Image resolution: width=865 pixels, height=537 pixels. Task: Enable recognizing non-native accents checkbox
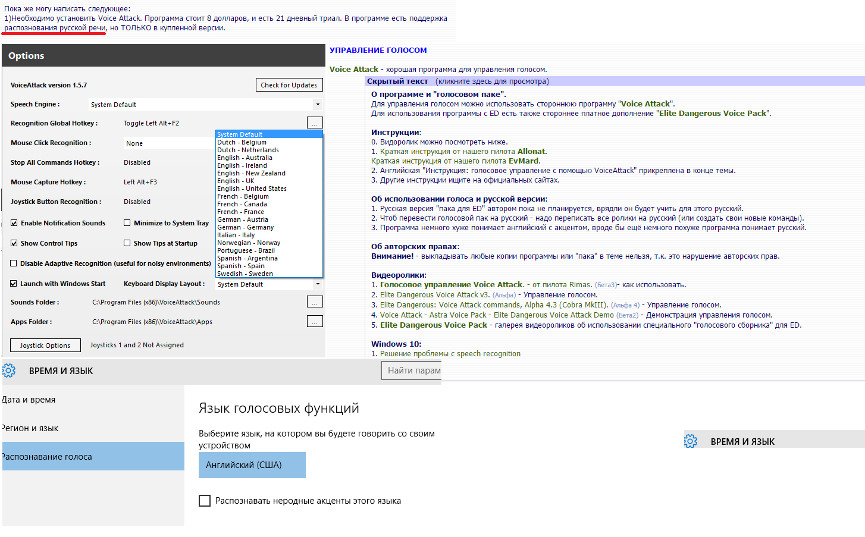coord(205,501)
